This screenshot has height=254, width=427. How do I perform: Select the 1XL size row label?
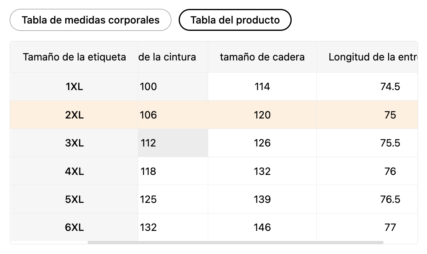pyautogui.click(x=74, y=86)
